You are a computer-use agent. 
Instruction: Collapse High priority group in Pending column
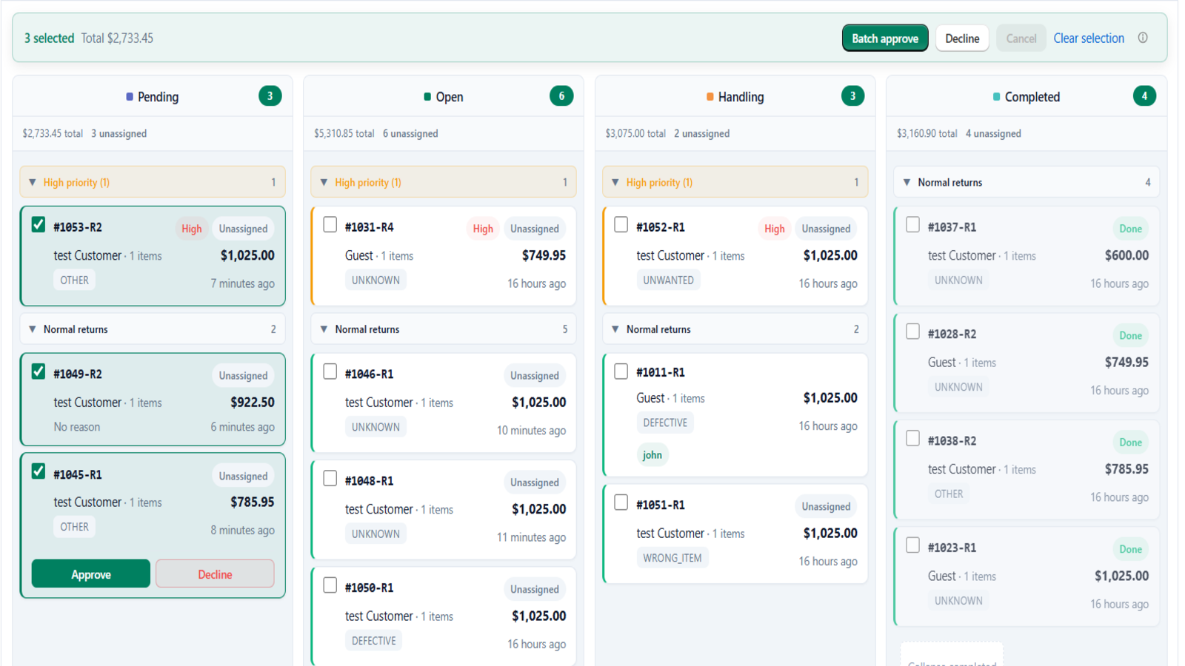(153, 182)
